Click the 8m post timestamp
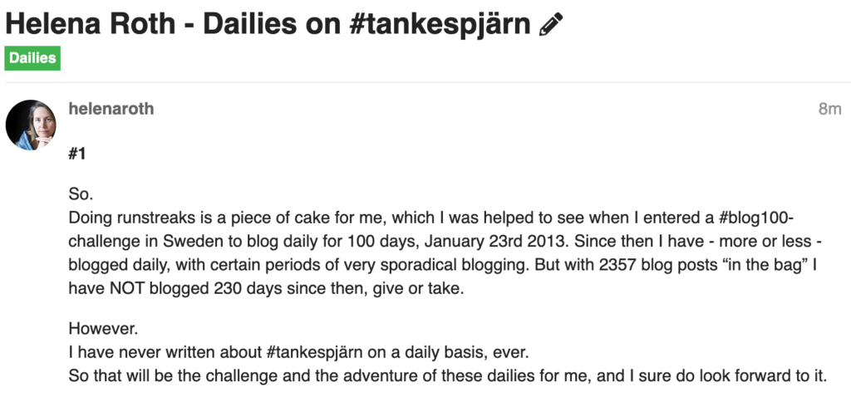Screen dimensions: 851x397 830,109
